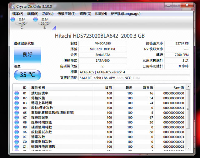Image resolution: width=200 pixels, height=158 pixels.
Task: Click the CrystalDiskInfo title bar icon
Action: (12, 7)
